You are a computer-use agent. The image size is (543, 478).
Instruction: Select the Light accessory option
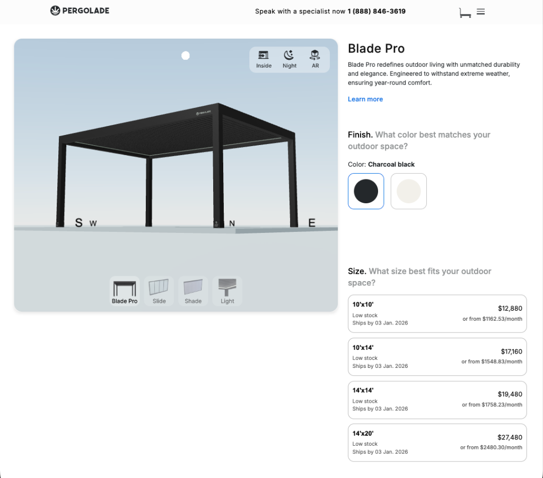tap(227, 291)
